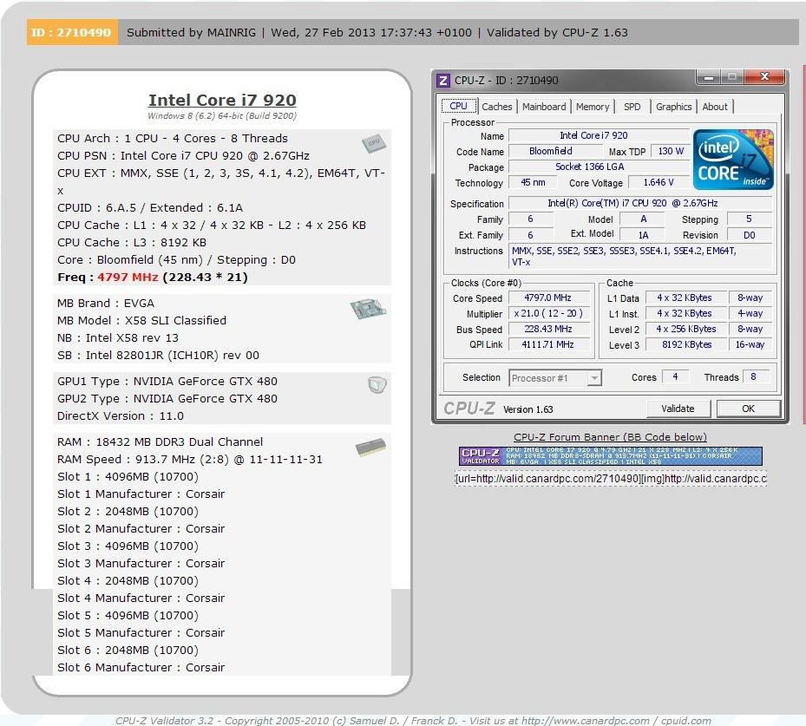Click the OK button in CPU-Z
Viewport: 806px width, 726px height.
[x=749, y=409]
